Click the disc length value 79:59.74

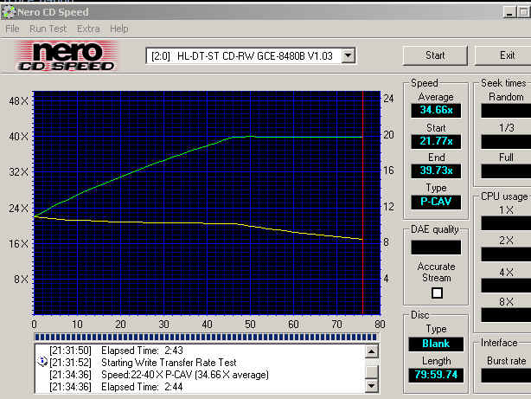coord(436,375)
